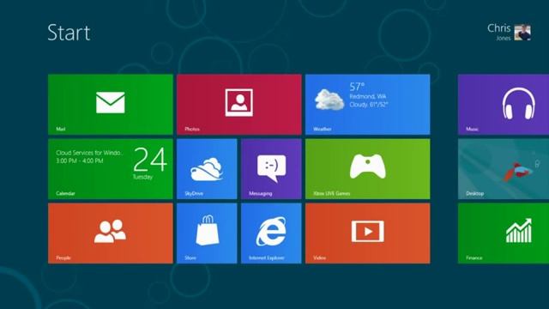Launch the Music tile with headphones

504,105
